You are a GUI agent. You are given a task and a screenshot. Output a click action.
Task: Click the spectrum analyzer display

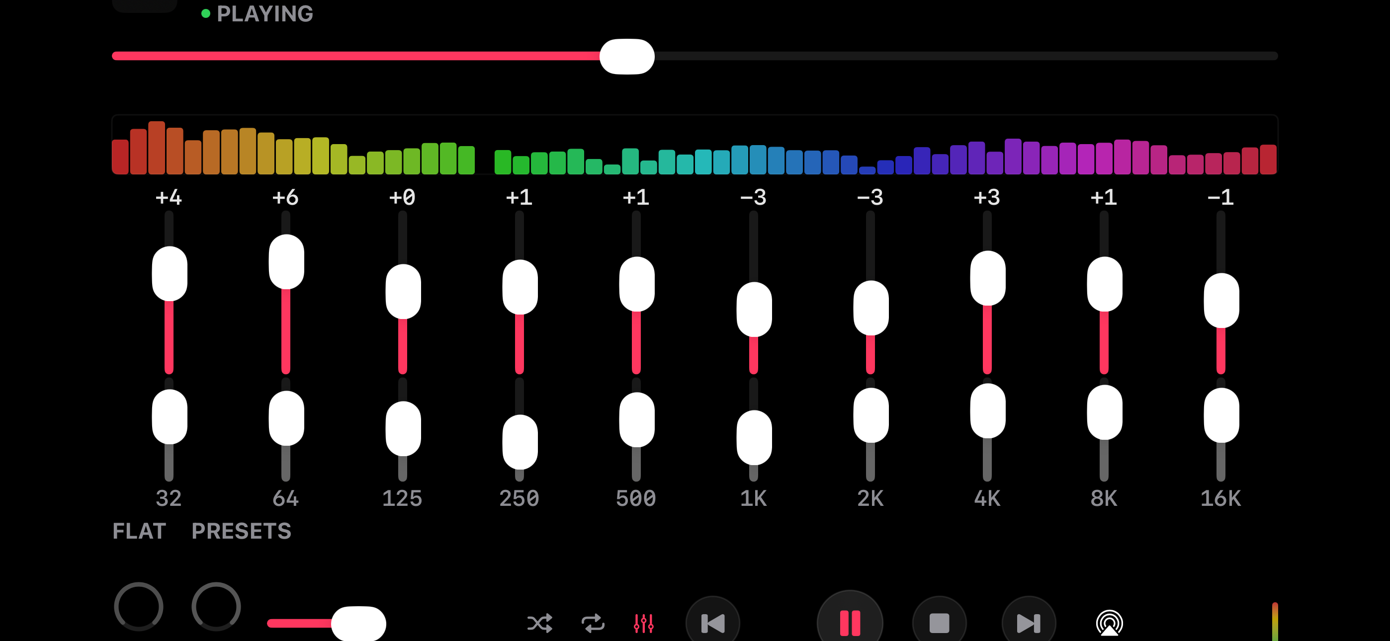point(695,145)
